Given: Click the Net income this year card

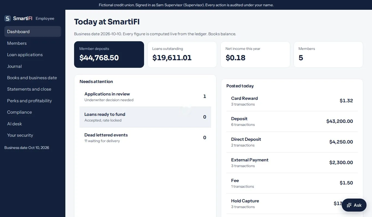Looking at the screenshot, I should point(255,55).
